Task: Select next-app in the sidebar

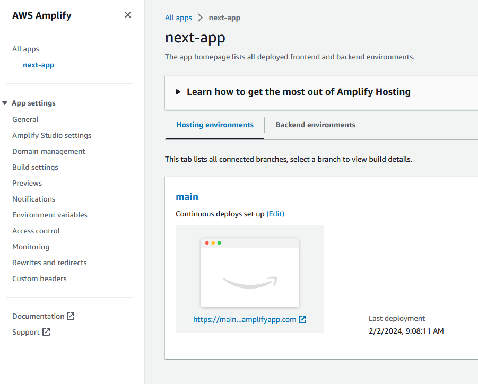Action: [x=38, y=65]
